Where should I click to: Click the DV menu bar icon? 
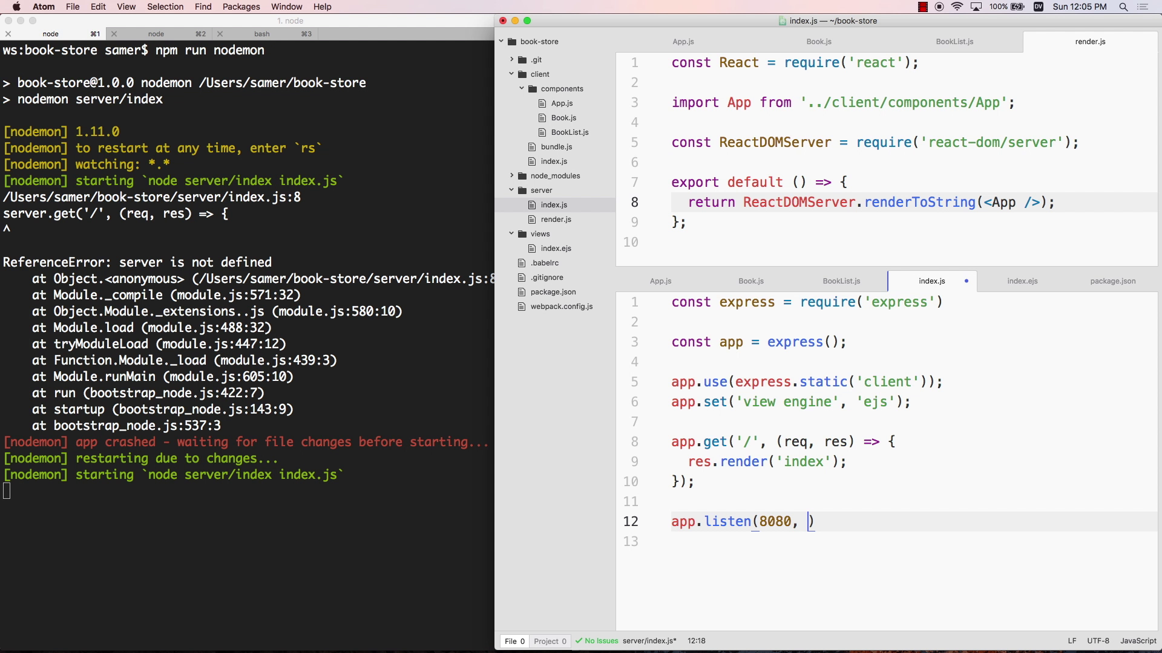point(1039,7)
